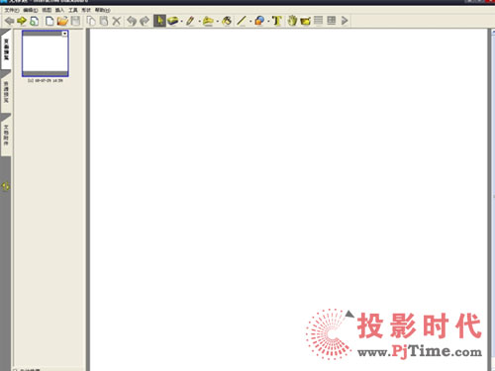Switch to the second vertical sidebar tab
The height and width of the screenshot is (371, 495).
pyautogui.click(x=6, y=92)
